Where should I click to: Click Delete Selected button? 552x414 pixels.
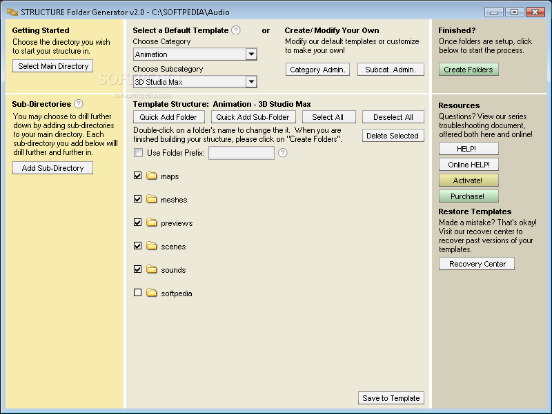[393, 136]
